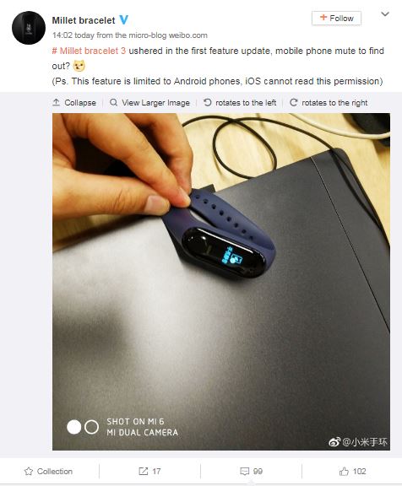Click the blue verified V badge

tap(124, 20)
